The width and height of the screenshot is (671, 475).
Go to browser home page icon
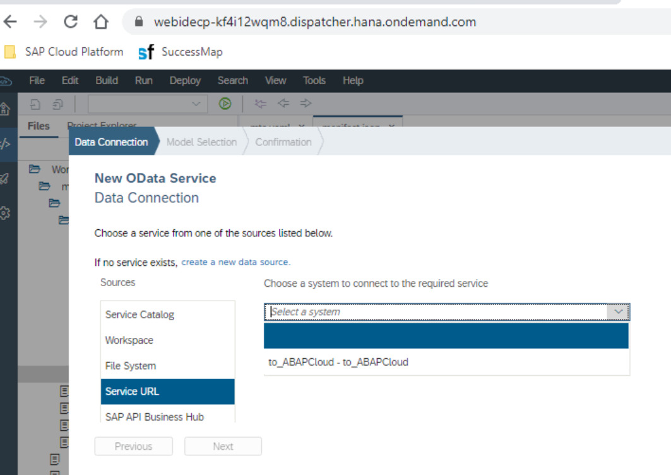[101, 21]
